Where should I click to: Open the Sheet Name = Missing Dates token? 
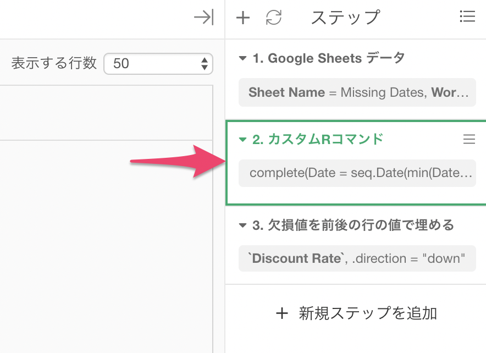[x=357, y=92]
